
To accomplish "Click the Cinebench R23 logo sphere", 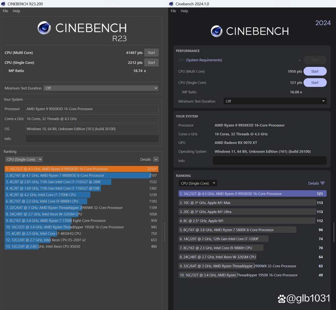I will pyautogui.click(x=44, y=28).
